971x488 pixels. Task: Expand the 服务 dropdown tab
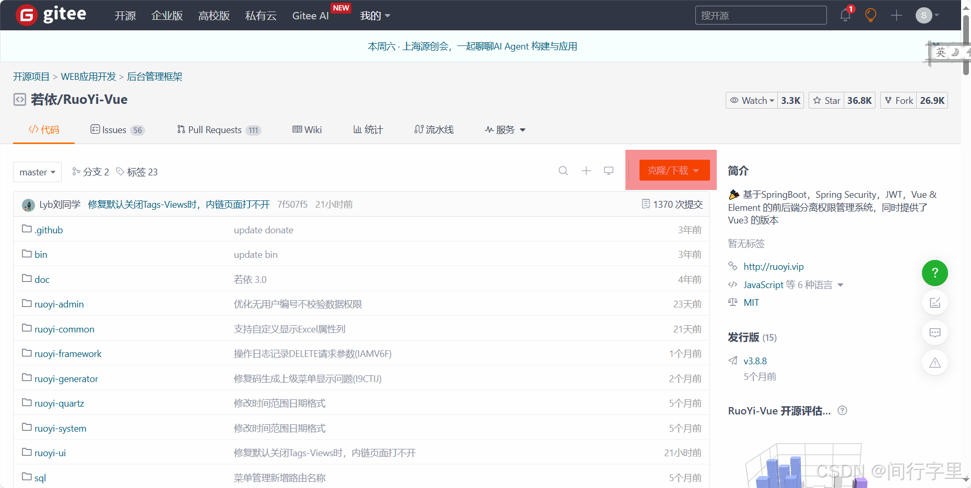pos(505,129)
